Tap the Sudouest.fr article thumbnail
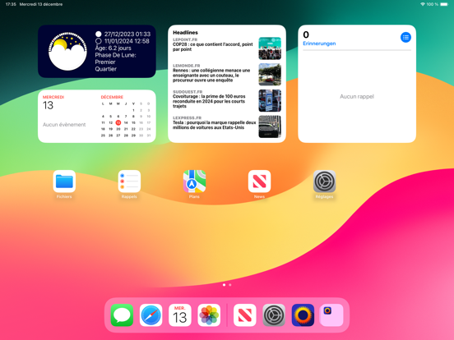The width and height of the screenshot is (454, 340). [270, 101]
